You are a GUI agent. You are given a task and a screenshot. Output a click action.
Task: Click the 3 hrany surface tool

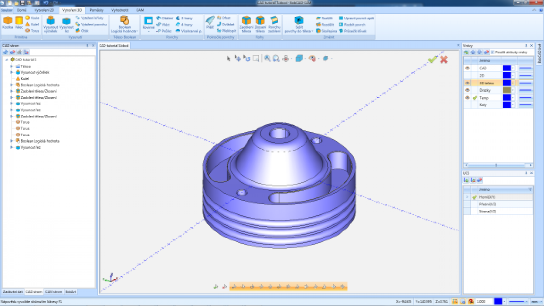(184, 18)
